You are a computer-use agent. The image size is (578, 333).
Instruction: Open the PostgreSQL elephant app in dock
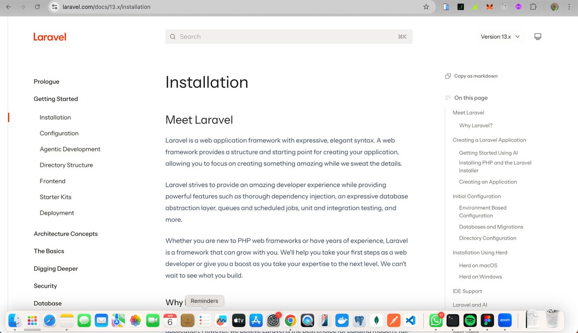pyautogui.click(x=359, y=320)
